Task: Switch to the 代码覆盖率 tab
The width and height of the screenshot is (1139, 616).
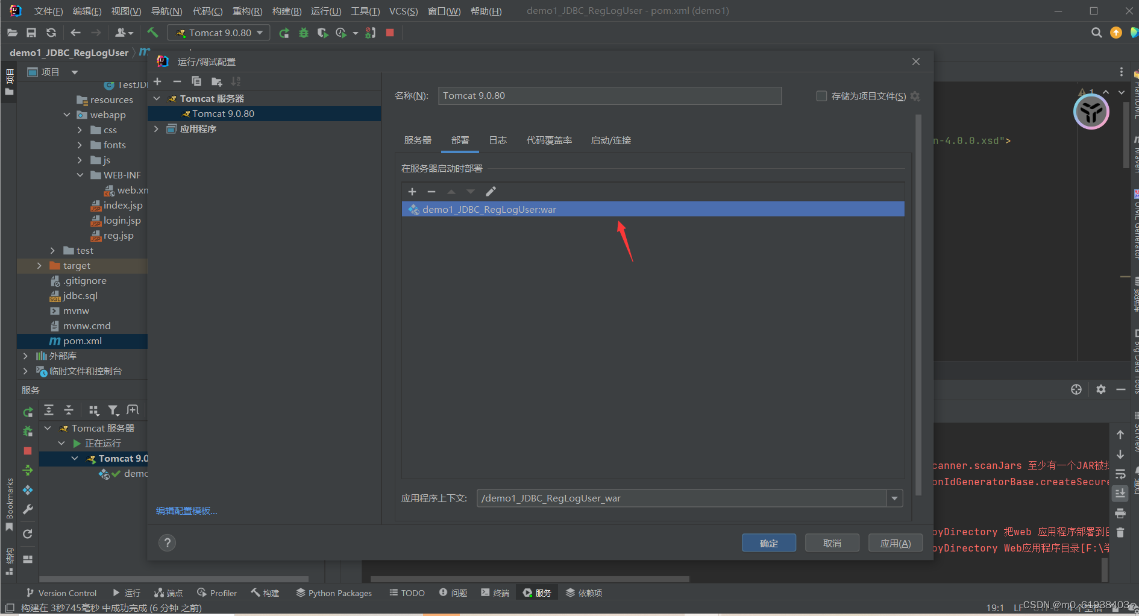Action: 549,140
